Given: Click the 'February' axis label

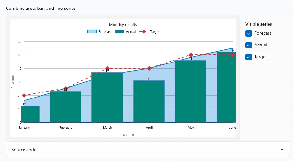Looking at the screenshot, I should [x=66, y=128].
